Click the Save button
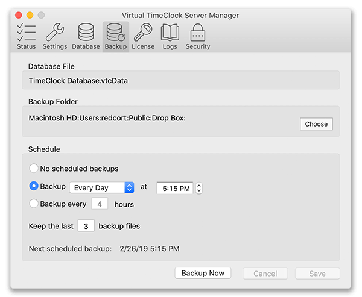 (317, 274)
